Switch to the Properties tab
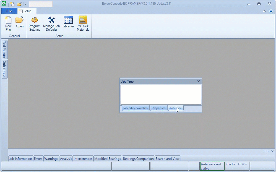 tap(158, 108)
